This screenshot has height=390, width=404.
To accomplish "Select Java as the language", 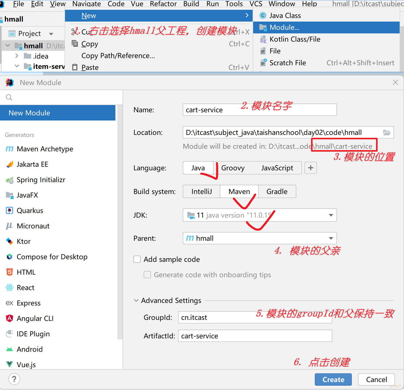I will (198, 168).
